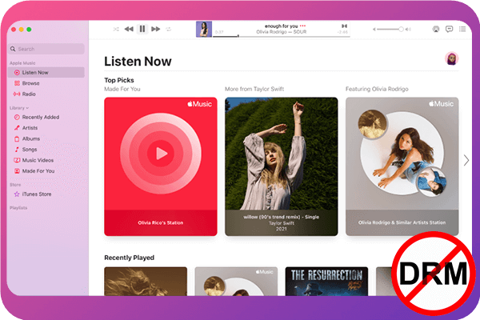This screenshot has height=320, width=480.
Task: Show the lyrics panel
Action: pyautogui.click(x=449, y=29)
